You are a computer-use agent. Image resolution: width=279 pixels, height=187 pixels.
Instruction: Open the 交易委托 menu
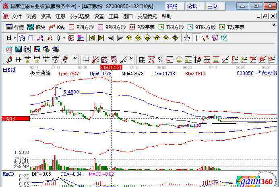[147, 17]
